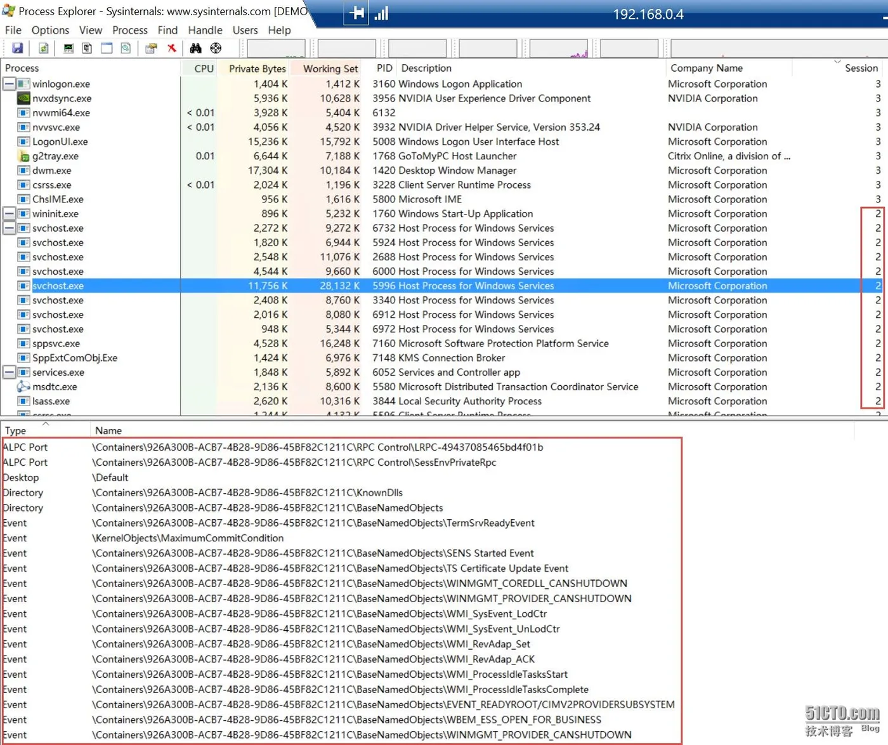
Task: Click the Process Explorer icon in the title bar
Action: point(8,10)
